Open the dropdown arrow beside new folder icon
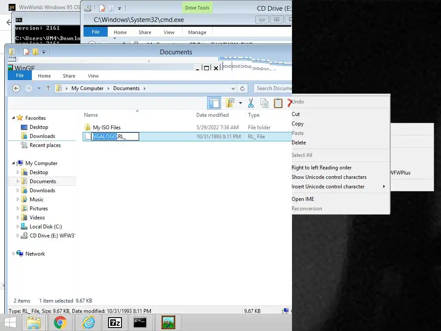The width and height of the screenshot is (441, 331). (240, 103)
